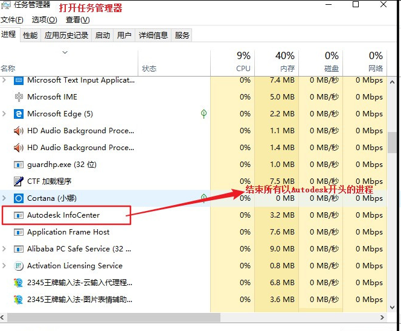
Task: Open the 选项(O) menu
Action: pos(44,20)
